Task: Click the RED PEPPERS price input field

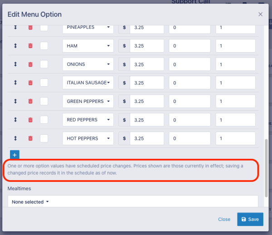Action: click(147, 120)
